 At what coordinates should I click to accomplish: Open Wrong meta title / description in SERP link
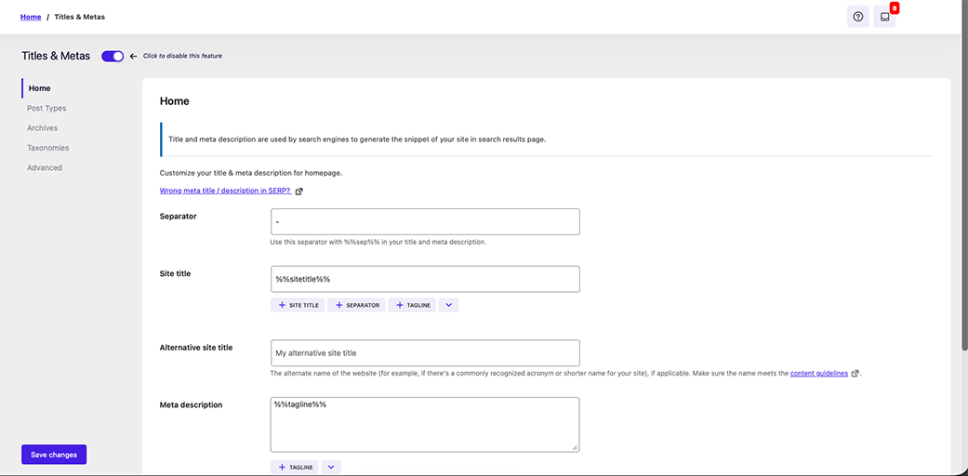click(225, 191)
